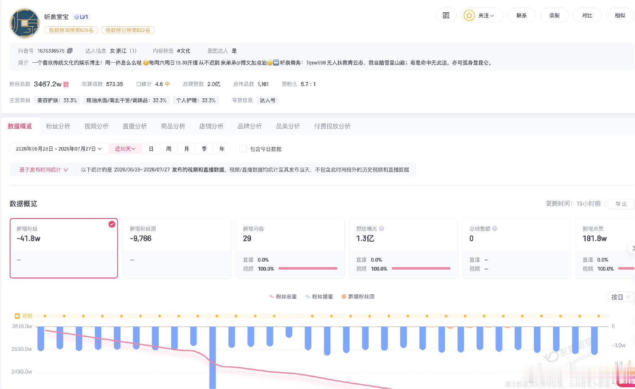Open the 数据概览 tab

[x=20, y=126]
